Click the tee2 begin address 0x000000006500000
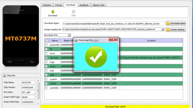Viewport: 193px width, 108px height. (x=71, y=75)
